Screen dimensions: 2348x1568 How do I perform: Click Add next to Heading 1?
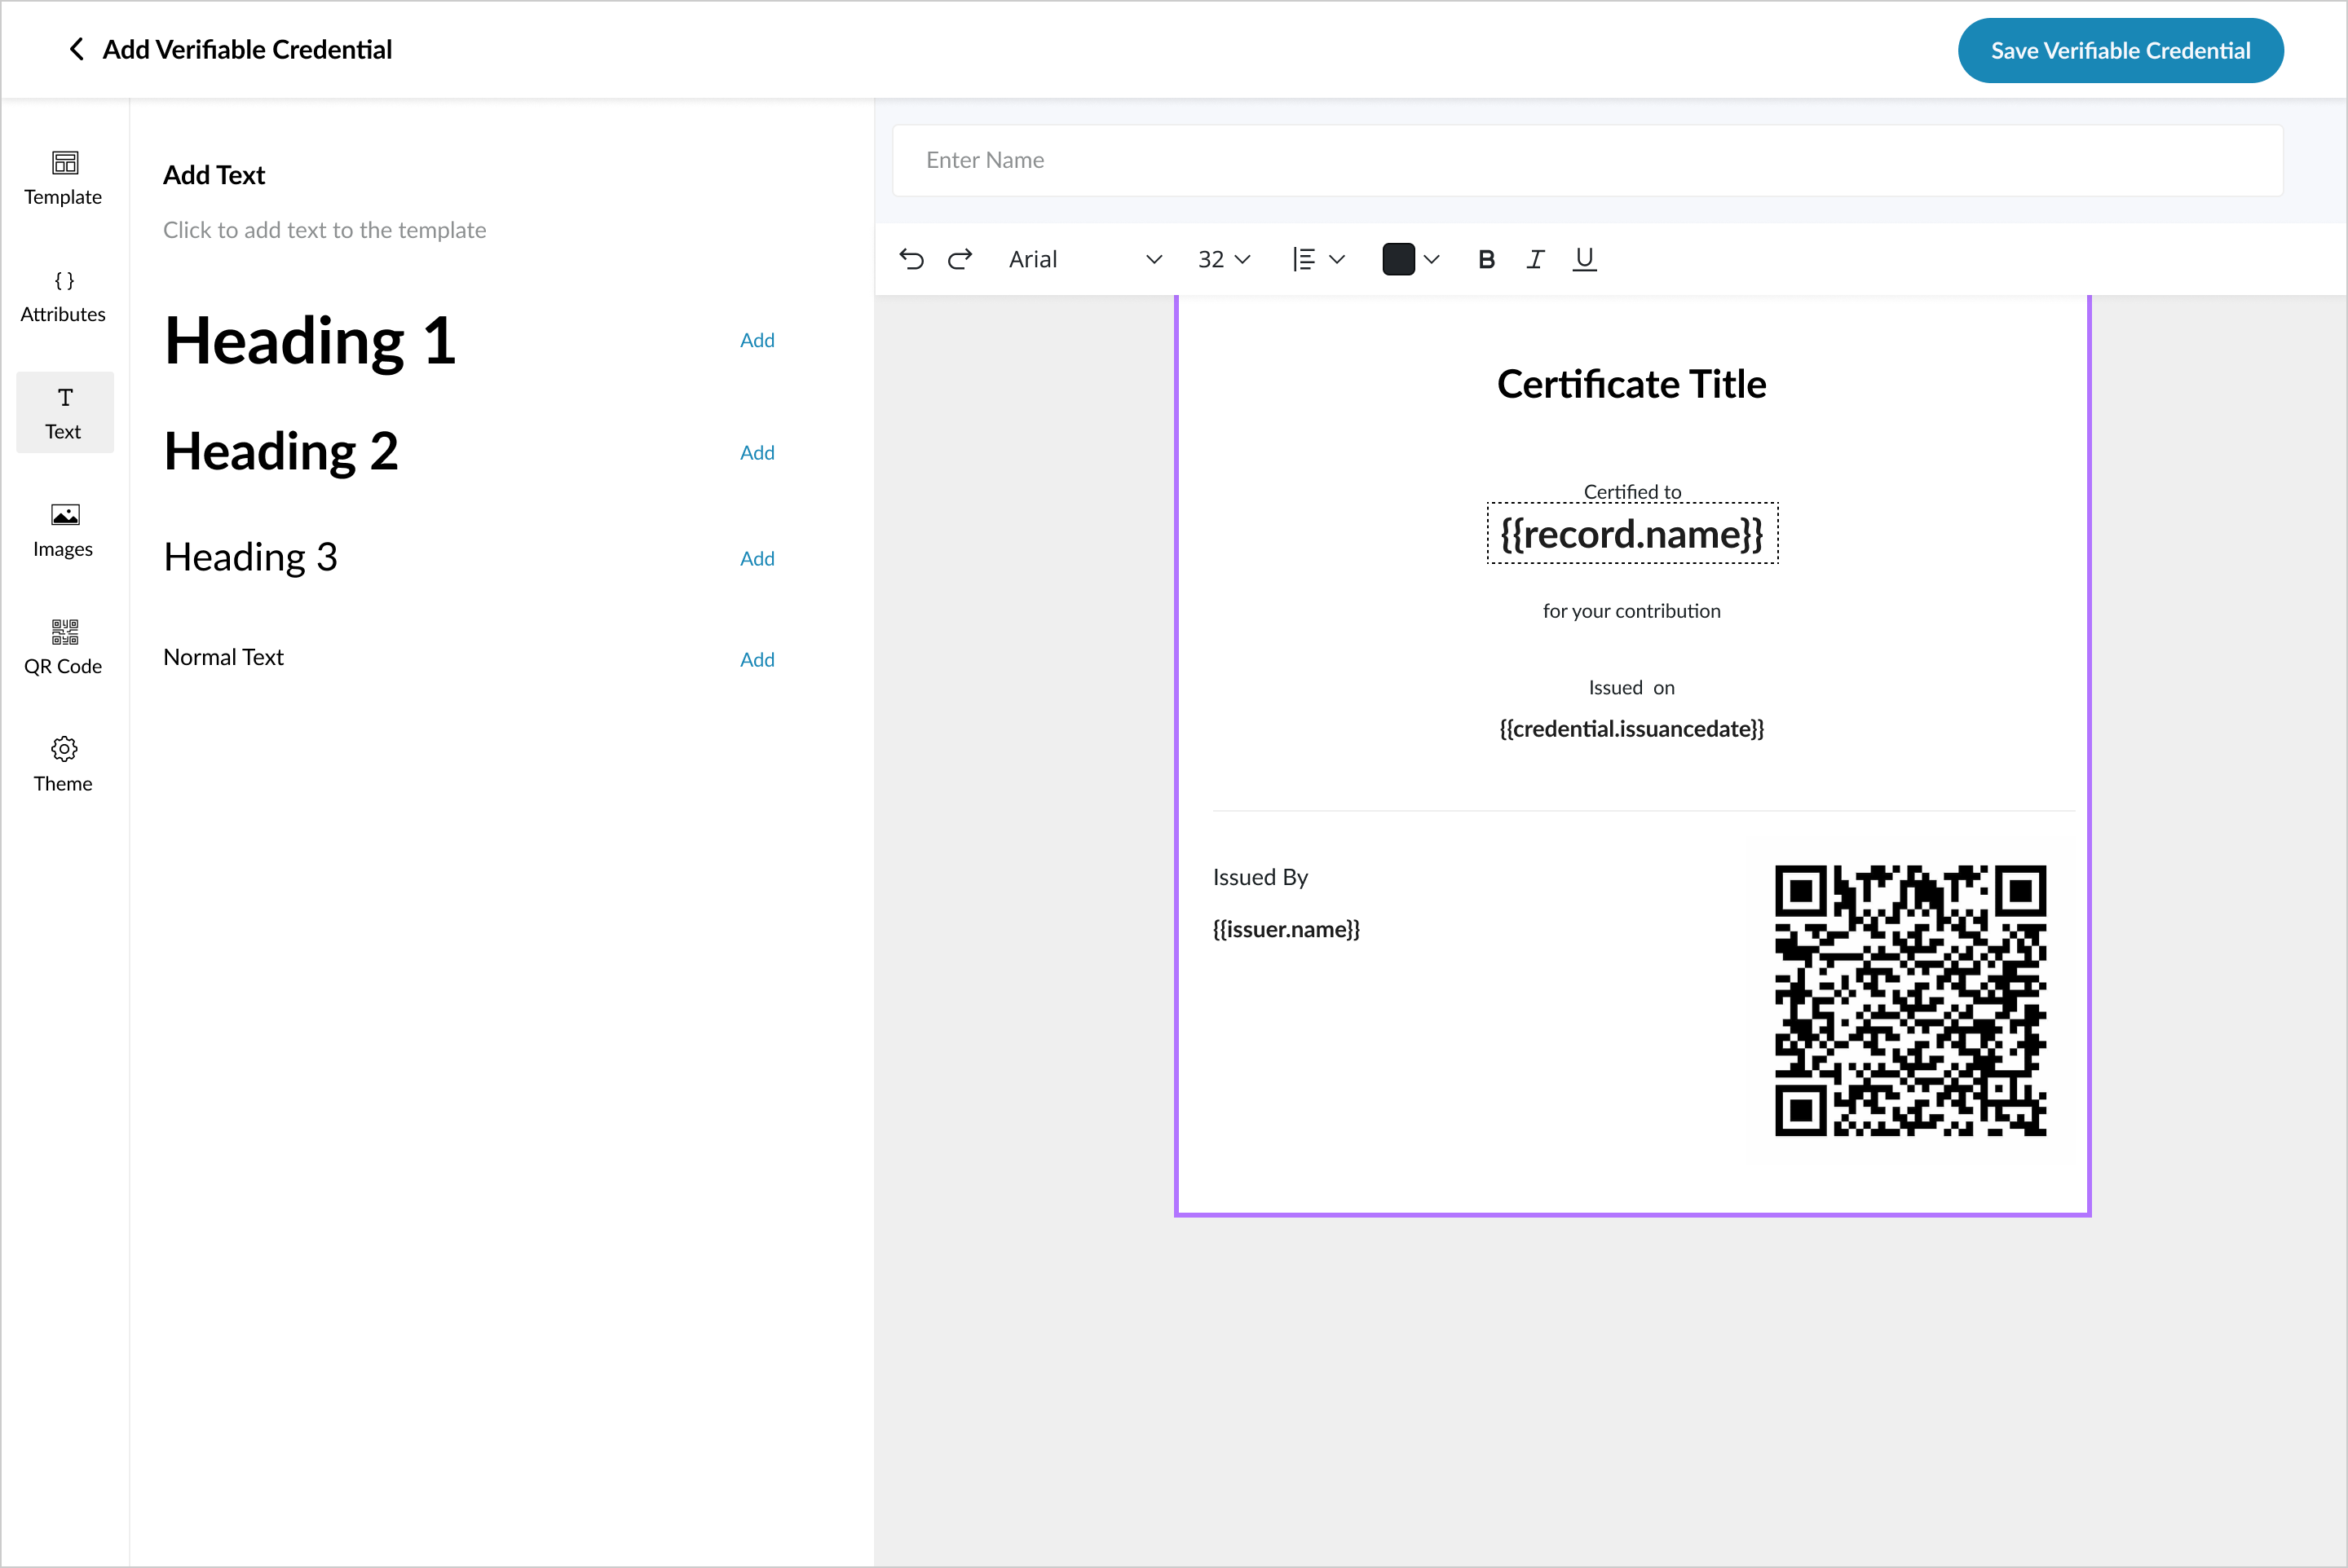pos(757,340)
